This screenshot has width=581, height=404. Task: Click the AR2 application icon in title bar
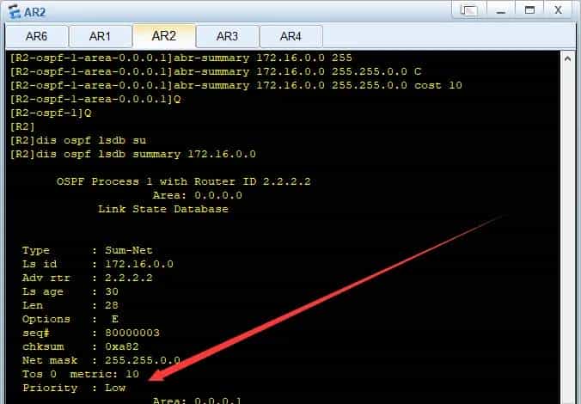click(15, 11)
